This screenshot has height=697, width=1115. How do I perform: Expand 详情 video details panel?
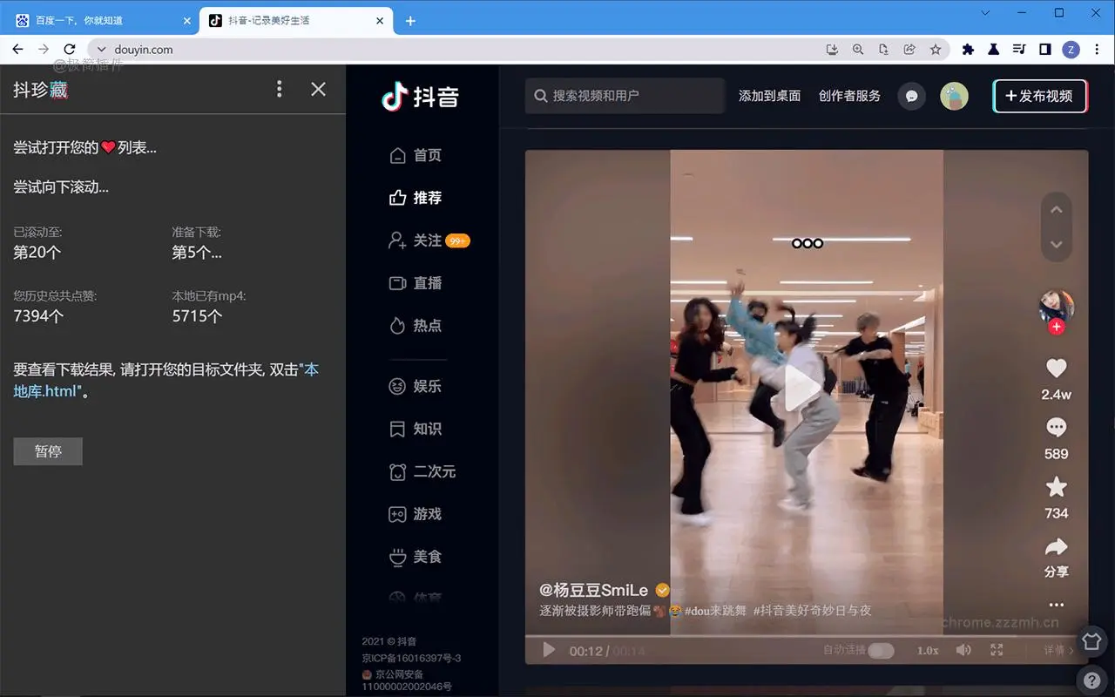point(1055,650)
